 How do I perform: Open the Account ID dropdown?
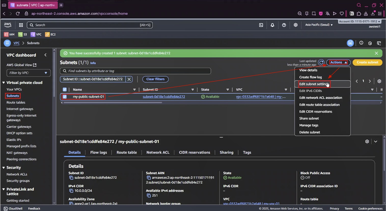(360, 21)
